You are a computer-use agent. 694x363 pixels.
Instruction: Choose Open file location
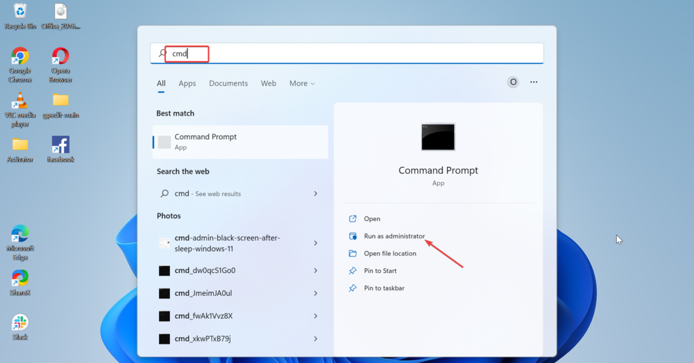point(390,254)
